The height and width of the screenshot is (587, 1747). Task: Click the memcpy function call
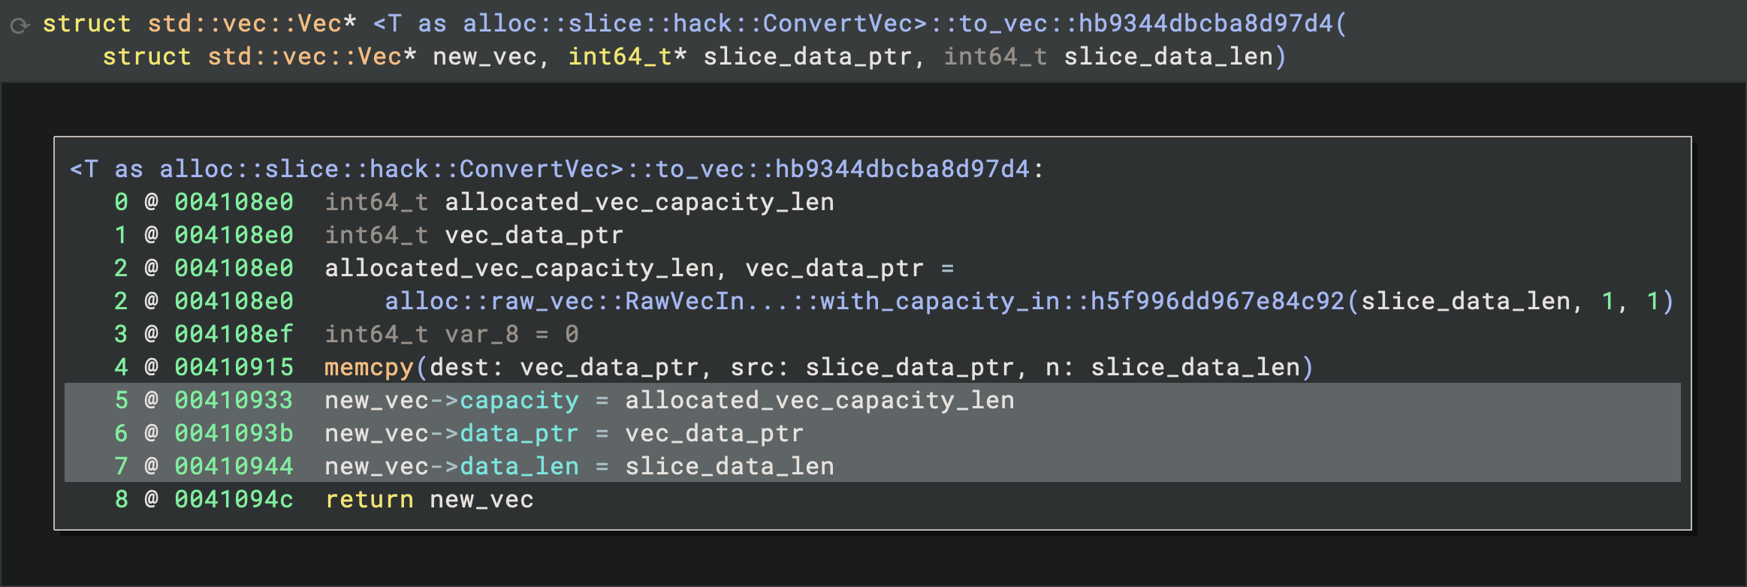(368, 368)
